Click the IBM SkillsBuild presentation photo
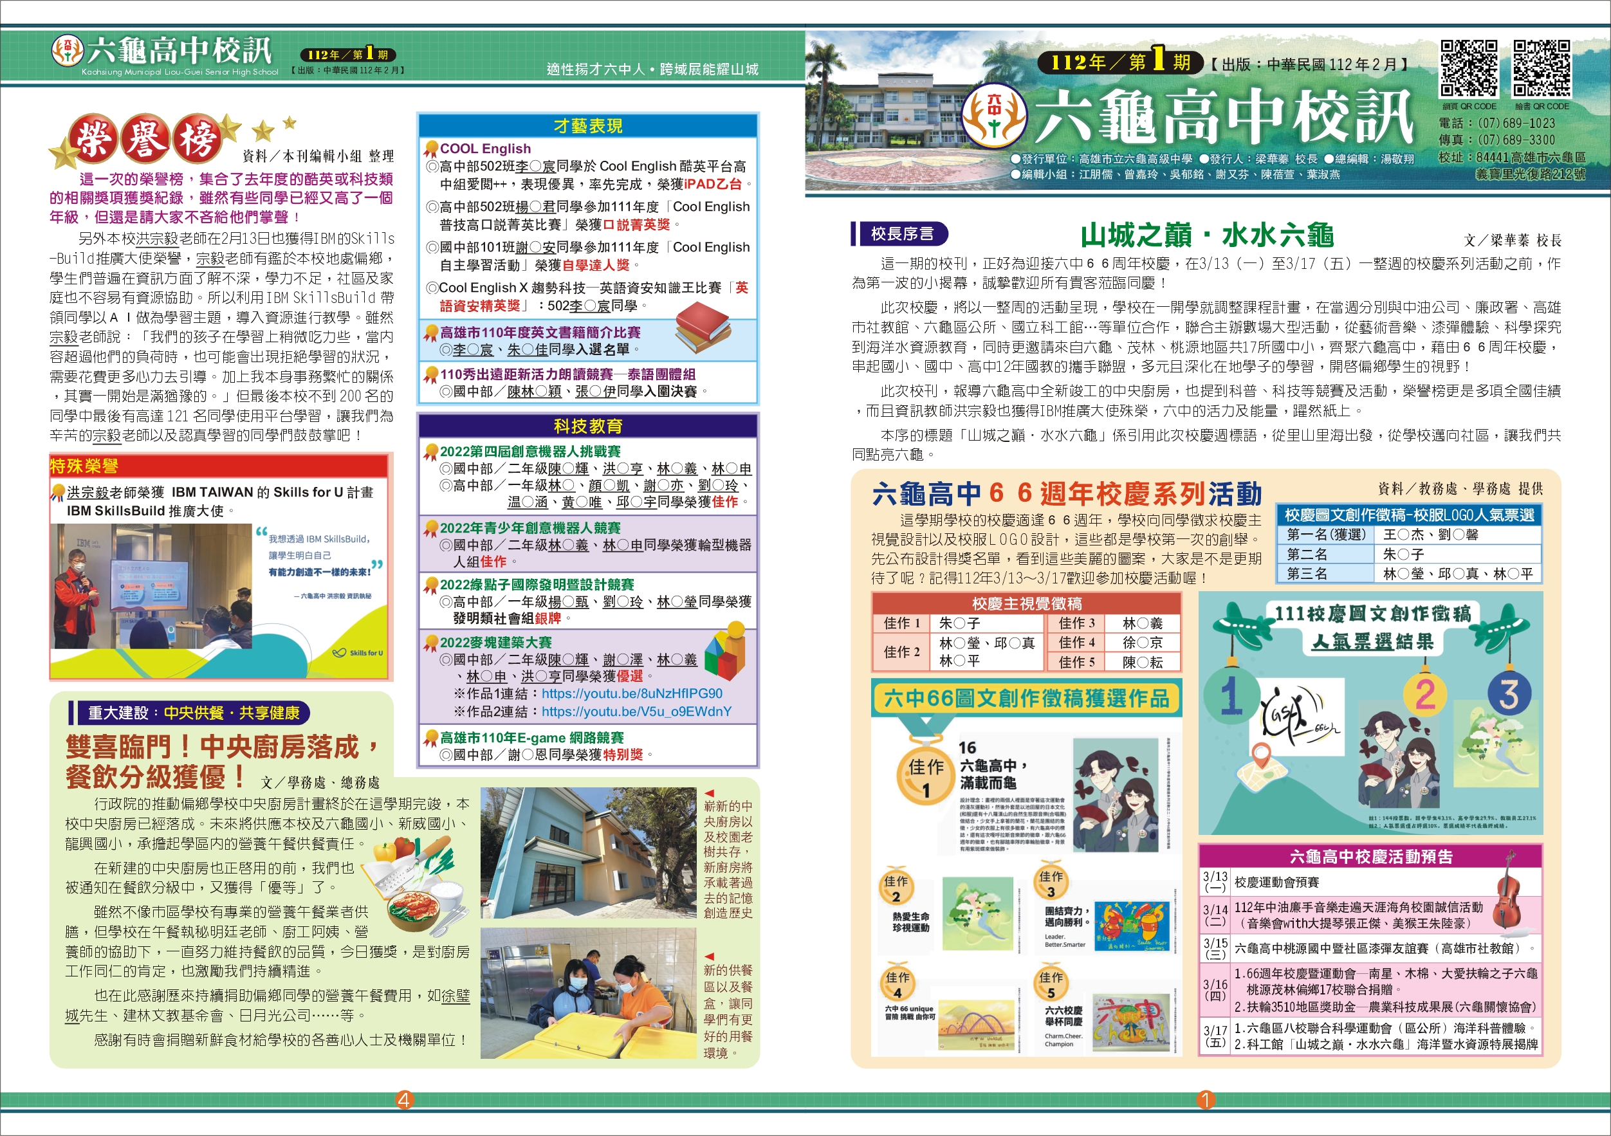The width and height of the screenshot is (1611, 1136). coord(152,586)
